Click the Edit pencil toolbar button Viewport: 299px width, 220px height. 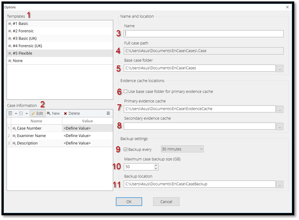pos(37,113)
